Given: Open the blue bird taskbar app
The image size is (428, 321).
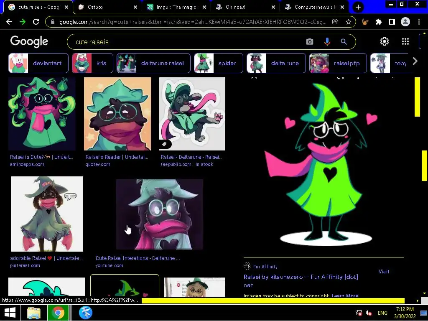Looking at the screenshot, I should pyautogui.click(x=86, y=313).
